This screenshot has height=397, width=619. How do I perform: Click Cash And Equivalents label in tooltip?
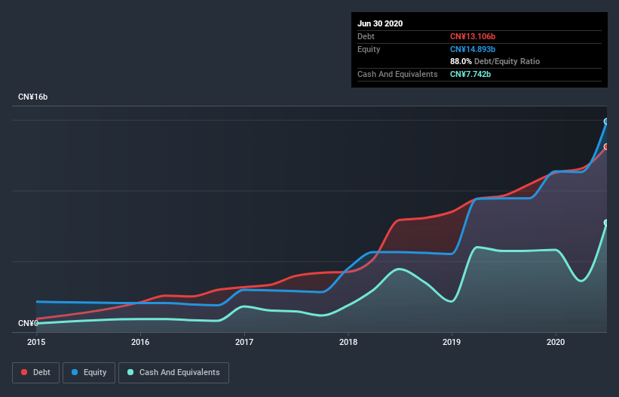[x=397, y=74]
